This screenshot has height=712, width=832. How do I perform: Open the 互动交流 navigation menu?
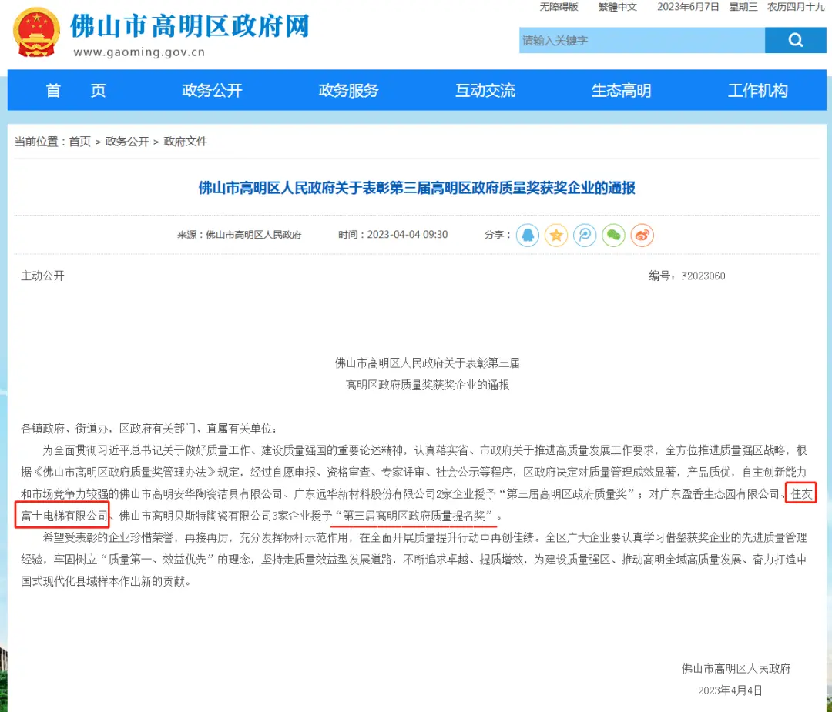[x=485, y=90]
